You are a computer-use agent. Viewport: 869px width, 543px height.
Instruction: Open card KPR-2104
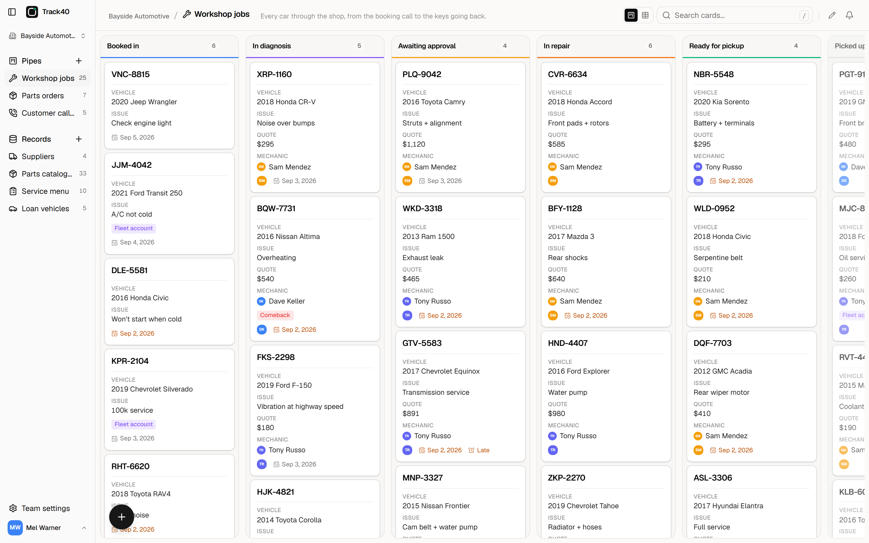(169, 400)
